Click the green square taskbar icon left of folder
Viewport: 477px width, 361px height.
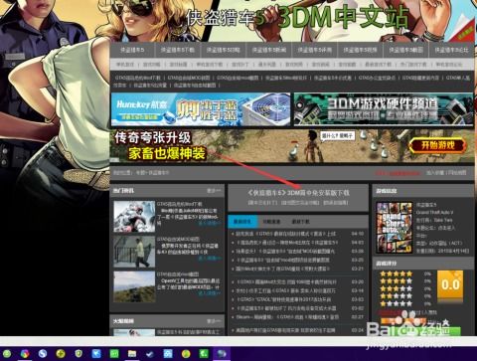point(114,354)
